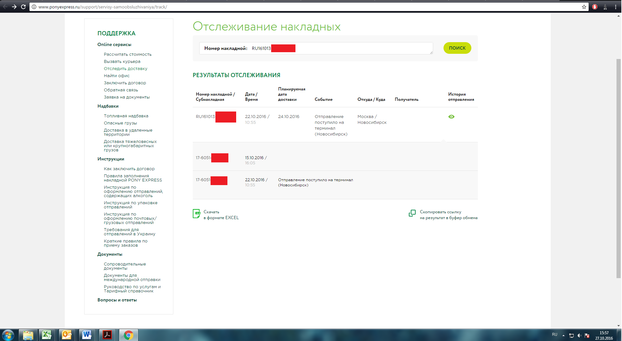The height and width of the screenshot is (341, 622).
Task: Open Документы для международной отправки link
Action: [132, 277]
